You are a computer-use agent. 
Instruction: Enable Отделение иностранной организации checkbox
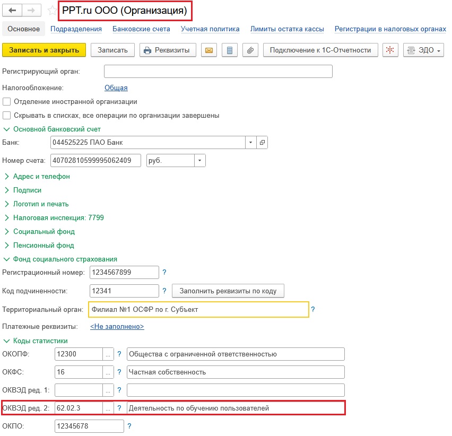[x=7, y=102]
